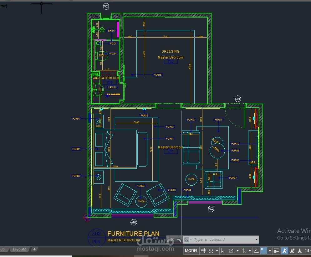Click the annotation scale icon before 1:1
Screen dimensions: 311x257
pos(300,251)
